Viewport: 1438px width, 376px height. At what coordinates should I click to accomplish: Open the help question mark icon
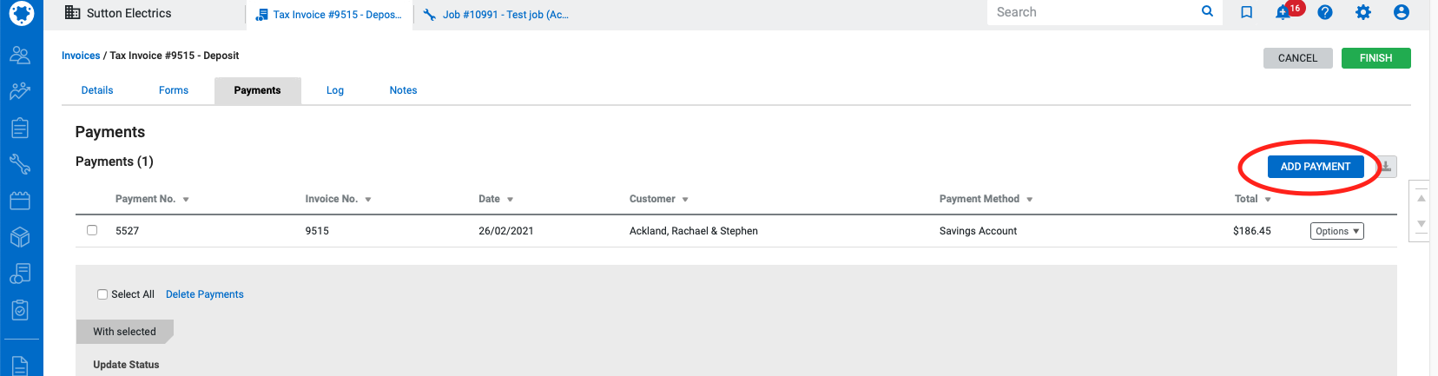1324,12
